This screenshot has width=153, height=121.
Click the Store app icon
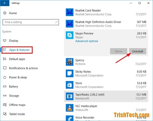click(x=70, y=85)
